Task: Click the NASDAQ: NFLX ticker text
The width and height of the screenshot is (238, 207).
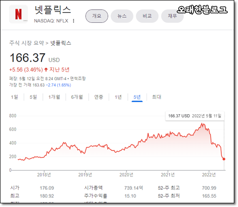Action: point(51,21)
